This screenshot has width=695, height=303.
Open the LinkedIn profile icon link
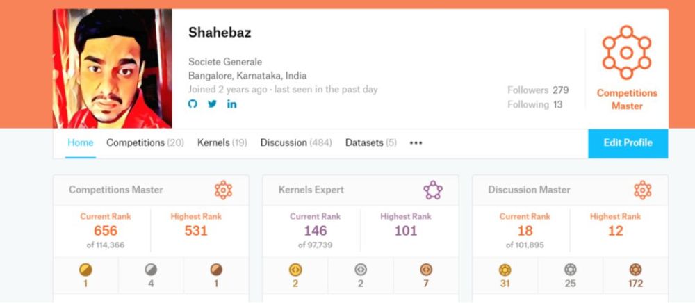click(x=232, y=104)
